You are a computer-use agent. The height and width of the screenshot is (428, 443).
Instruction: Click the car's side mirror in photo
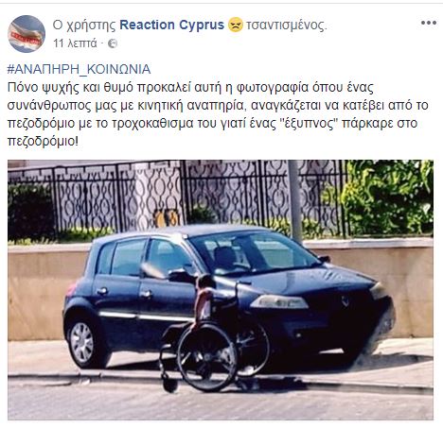pyautogui.click(x=180, y=276)
